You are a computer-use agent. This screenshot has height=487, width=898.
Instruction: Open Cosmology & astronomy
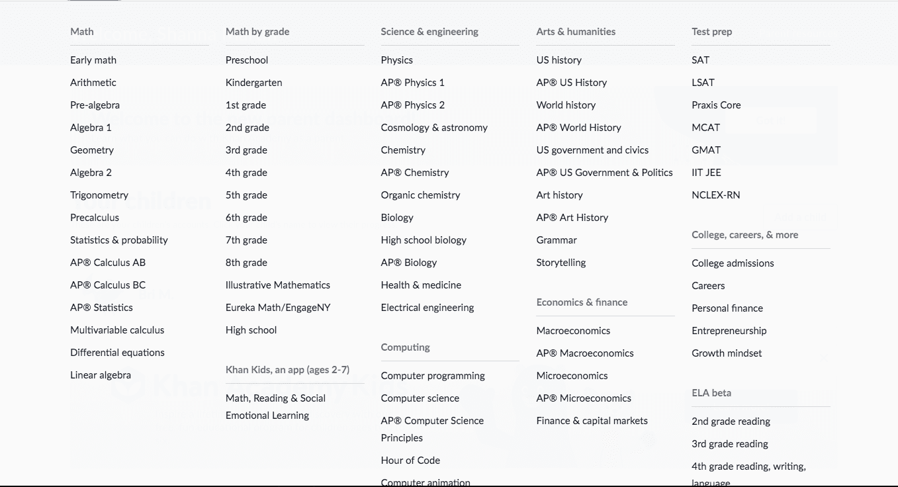[434, 128]
